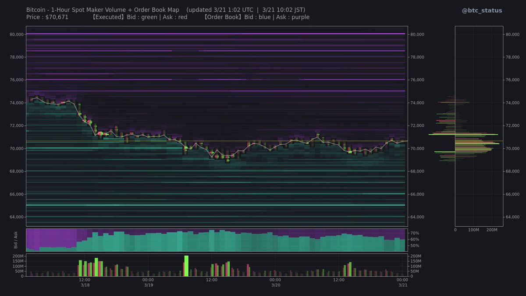Click the Bitcoin chart title text
Viewport: 526px width, 296px height.
tap(102, 9)
